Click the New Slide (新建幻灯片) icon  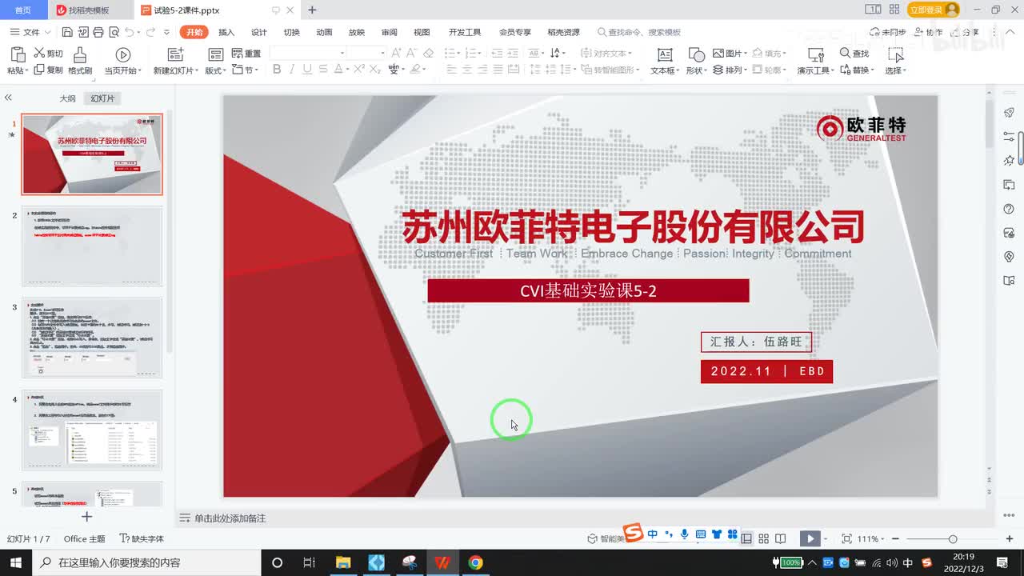[175, 54]
